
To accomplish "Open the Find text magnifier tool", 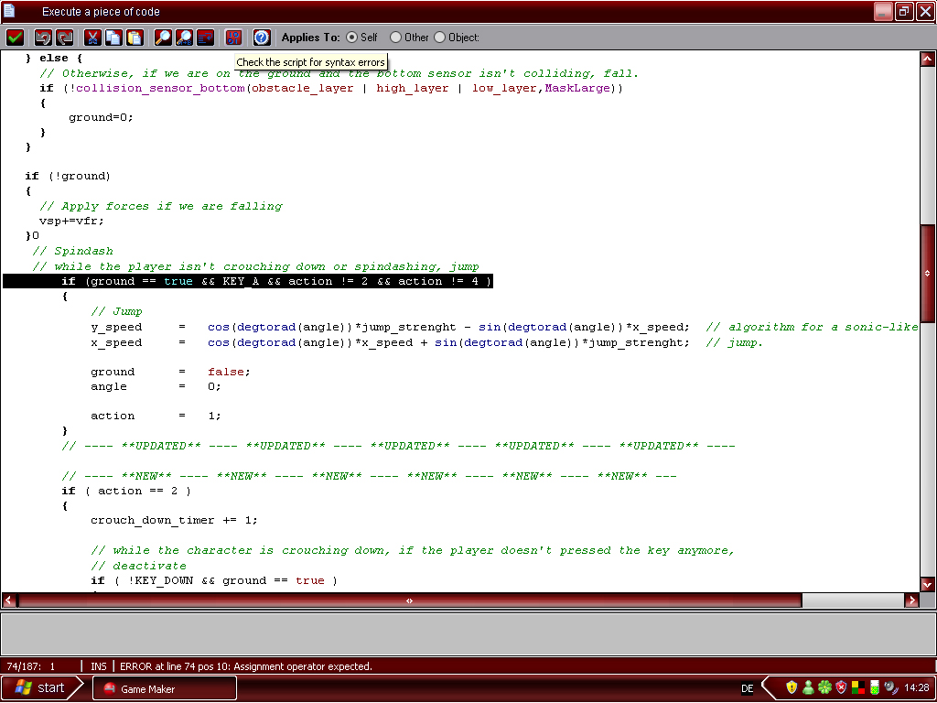I will pyautogui.click(x=163, y=38).
